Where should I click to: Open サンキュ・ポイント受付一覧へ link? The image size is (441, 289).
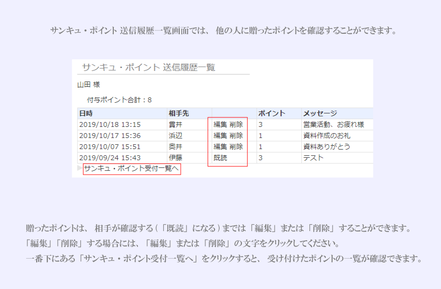point(132,168)
